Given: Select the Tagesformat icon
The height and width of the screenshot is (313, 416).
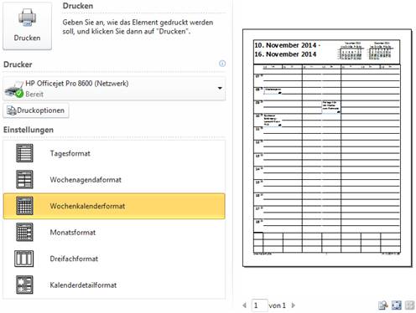Looking at the screenshot, I should [24, 153].
